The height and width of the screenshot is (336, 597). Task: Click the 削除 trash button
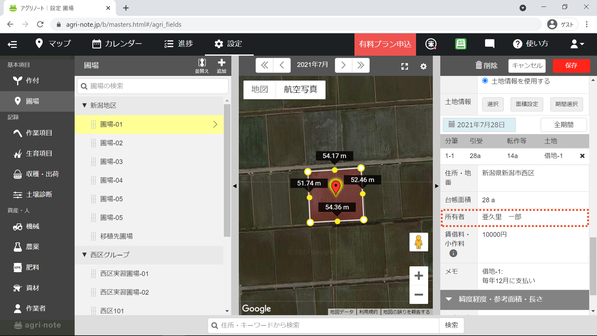pos(487,65)
